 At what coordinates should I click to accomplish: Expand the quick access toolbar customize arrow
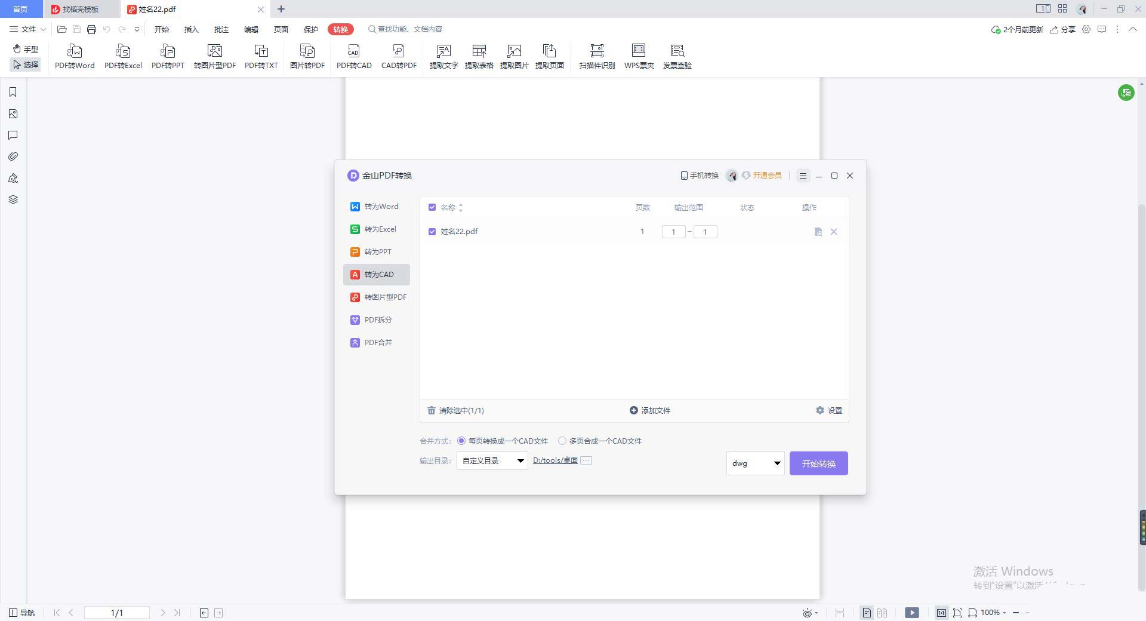coord(137,29)
